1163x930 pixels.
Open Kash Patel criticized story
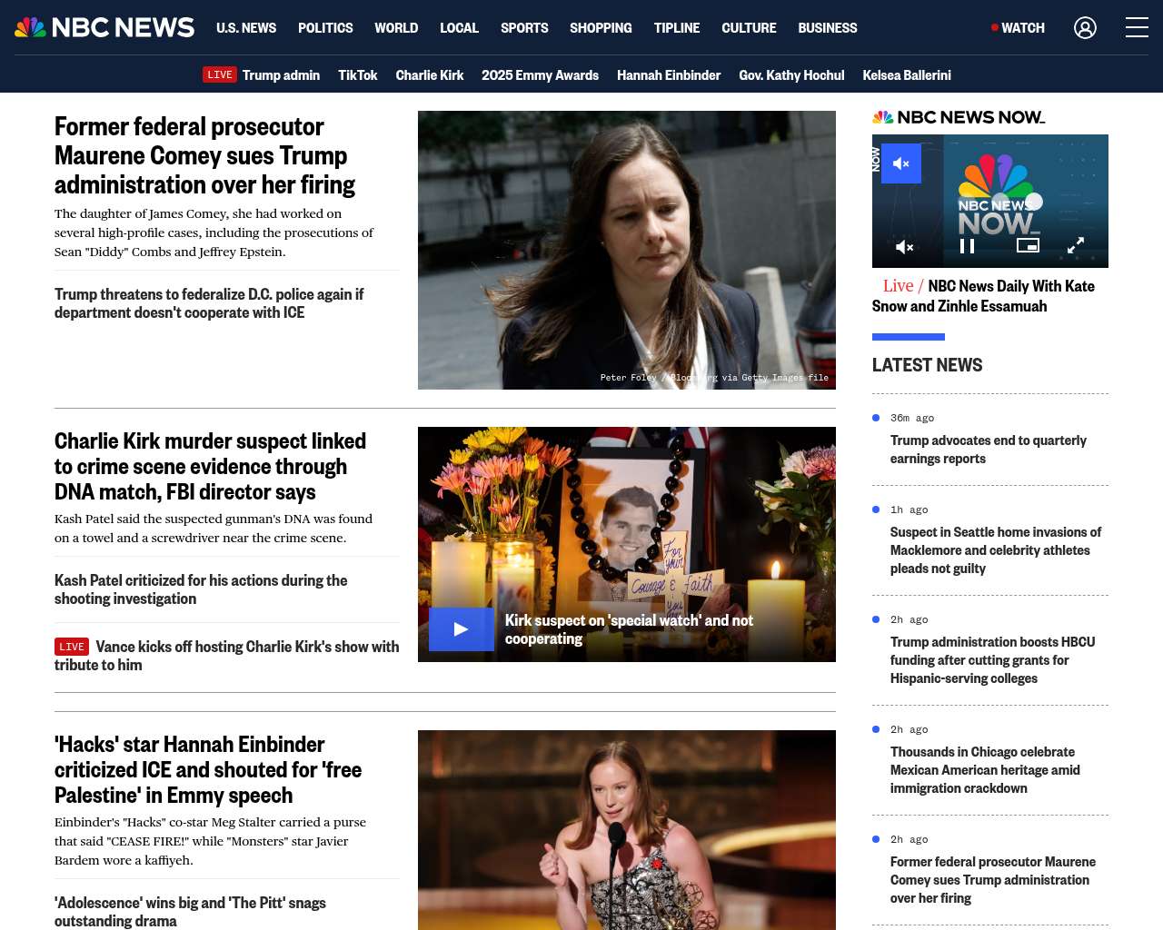(x=201, y=589)
